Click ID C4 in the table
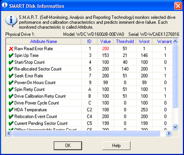 (x=90, y=116)
